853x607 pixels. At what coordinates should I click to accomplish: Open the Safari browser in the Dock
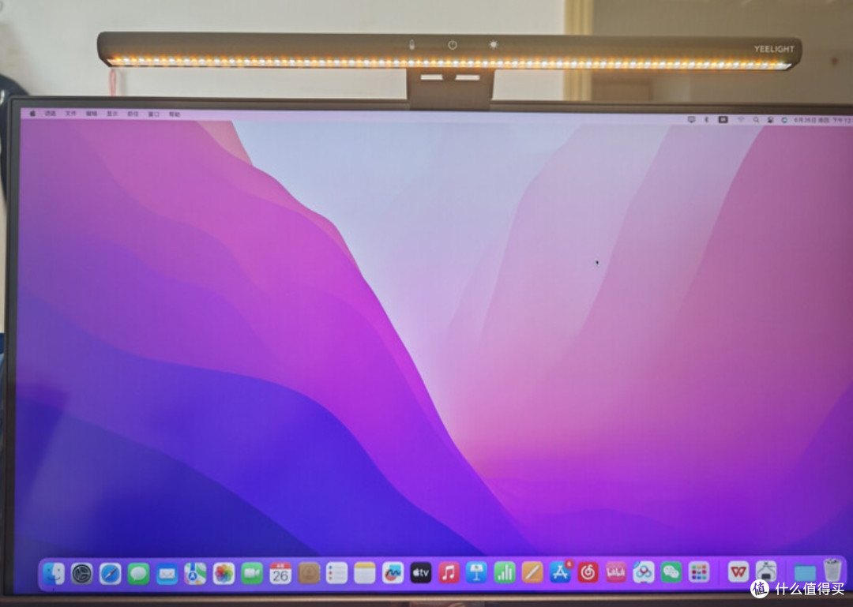pyautogui.click(x=111, y=574)
